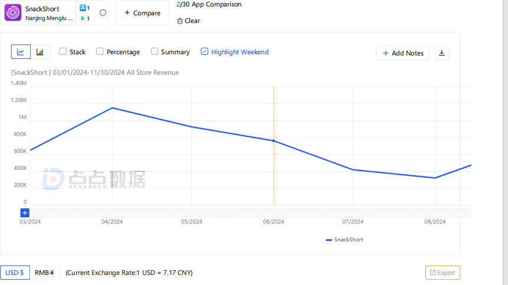Switch to line chart view
The height and width of the screenshot is (285, 508).
tap(21, 52)
